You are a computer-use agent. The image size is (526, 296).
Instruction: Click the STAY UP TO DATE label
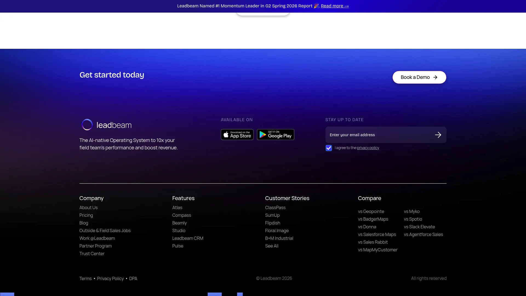344,120
